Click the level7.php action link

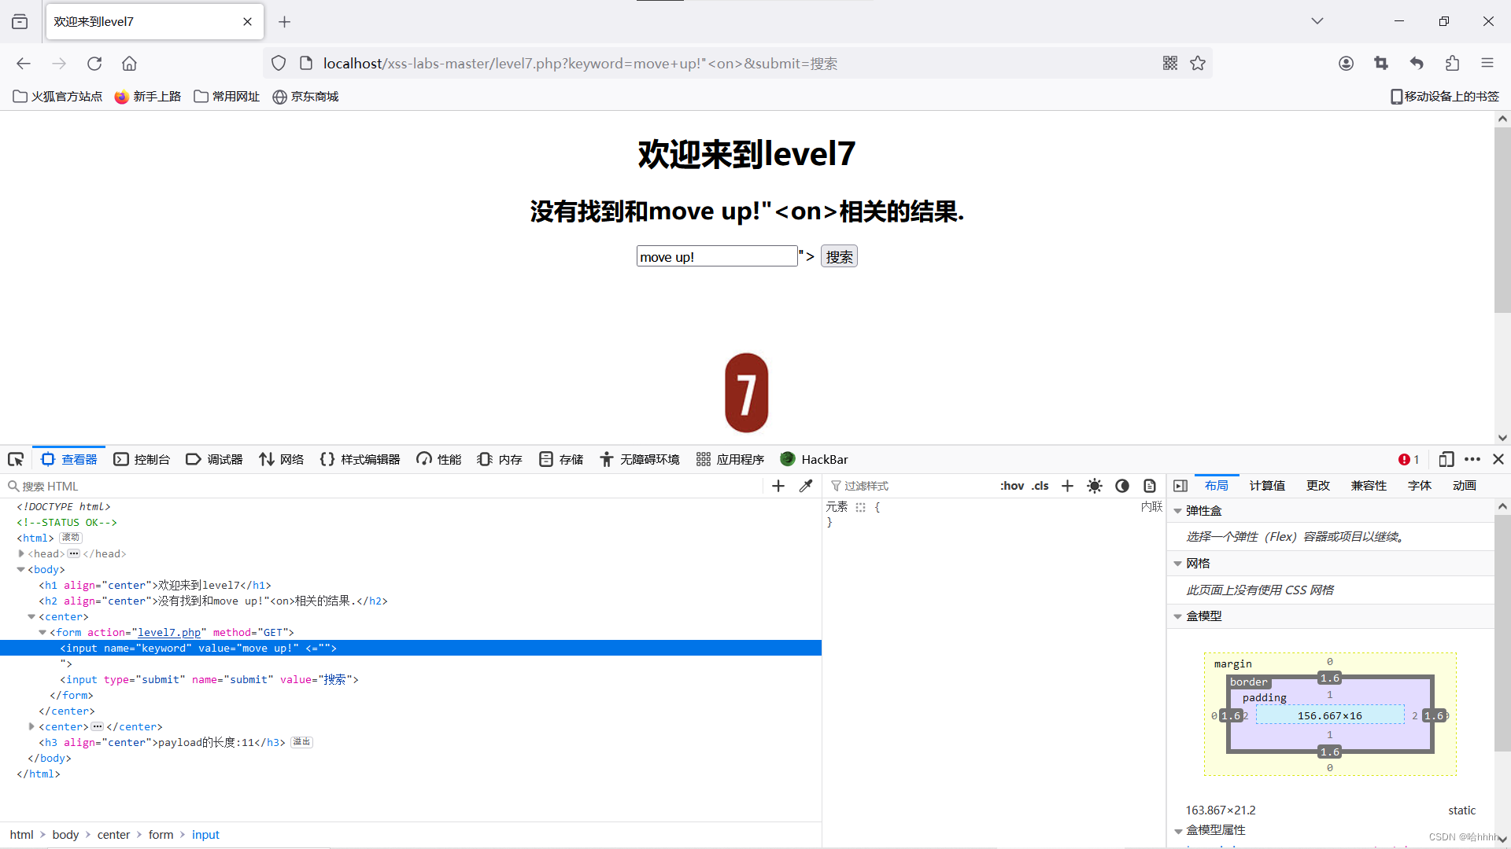point(169,632)
